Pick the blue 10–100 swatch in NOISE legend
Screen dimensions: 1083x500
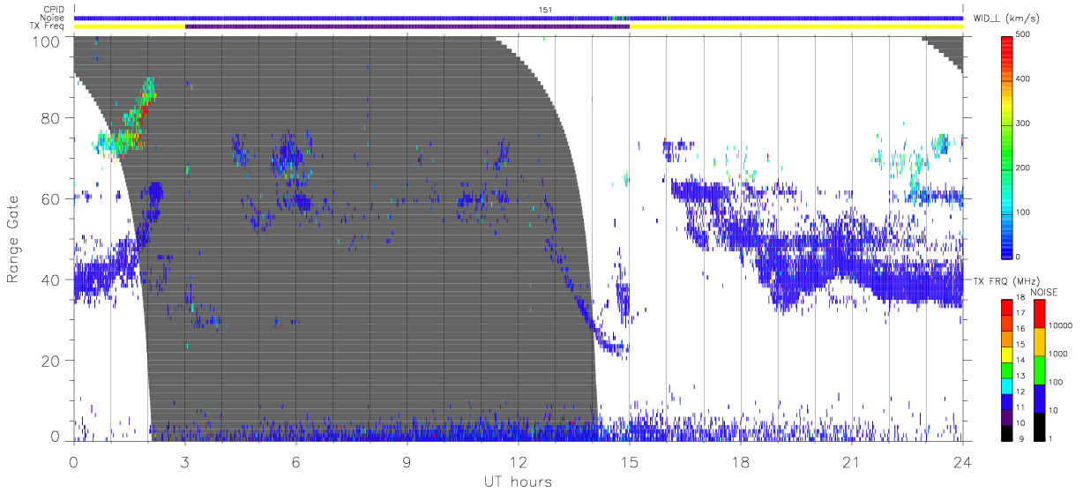tap(1039, 398)
